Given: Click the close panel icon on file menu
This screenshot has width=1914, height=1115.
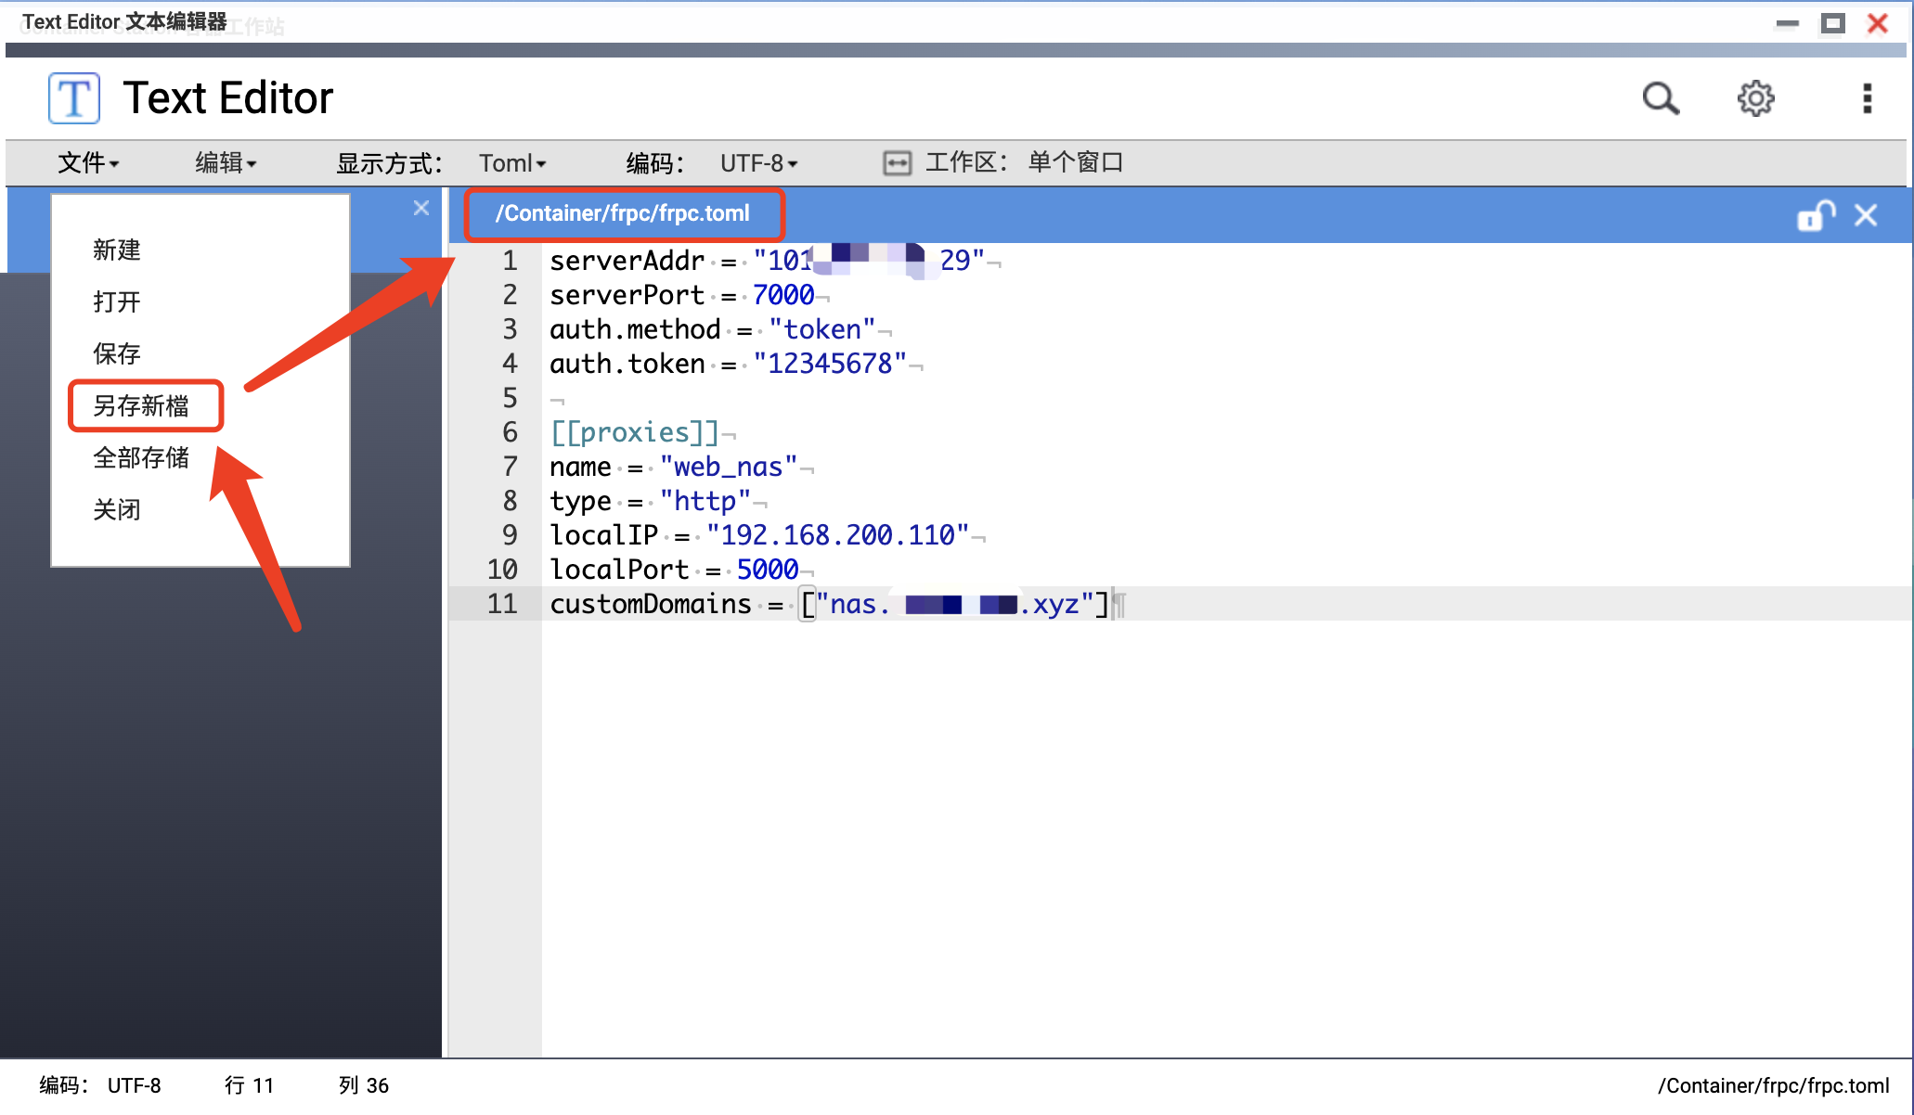Looking at the screenshot, I should pyautogui.click(x=421, y=210).
